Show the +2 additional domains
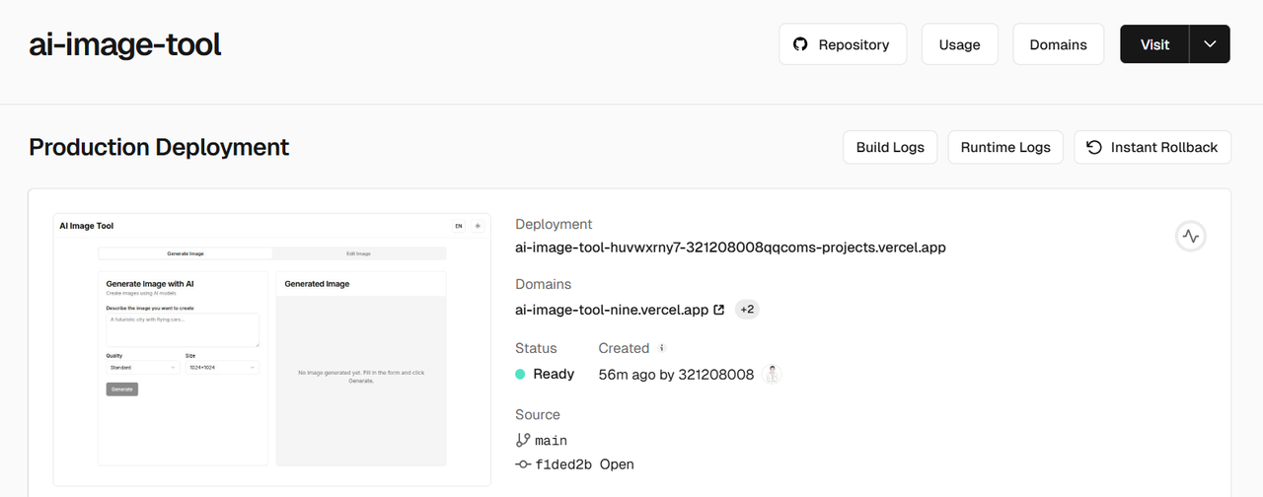This screenshot has height=497, width=1263. [x=747, y=310]
